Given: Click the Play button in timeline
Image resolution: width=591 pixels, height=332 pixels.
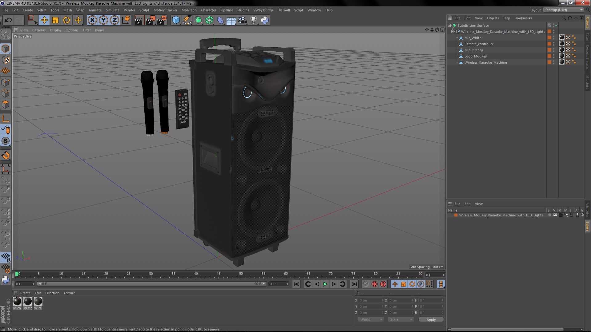Looking at the screenshot, I should pyautogui.click(x=325, y=284).
